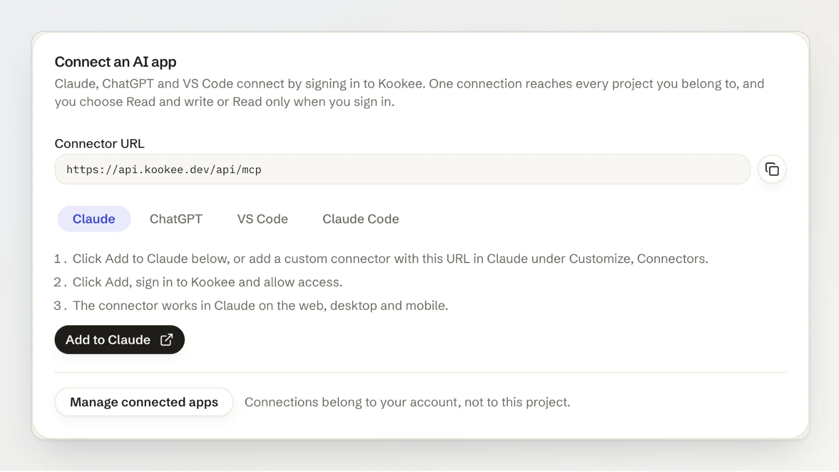
Task: Switch to the ChatGPT tab
Action: tap(176, 219)
